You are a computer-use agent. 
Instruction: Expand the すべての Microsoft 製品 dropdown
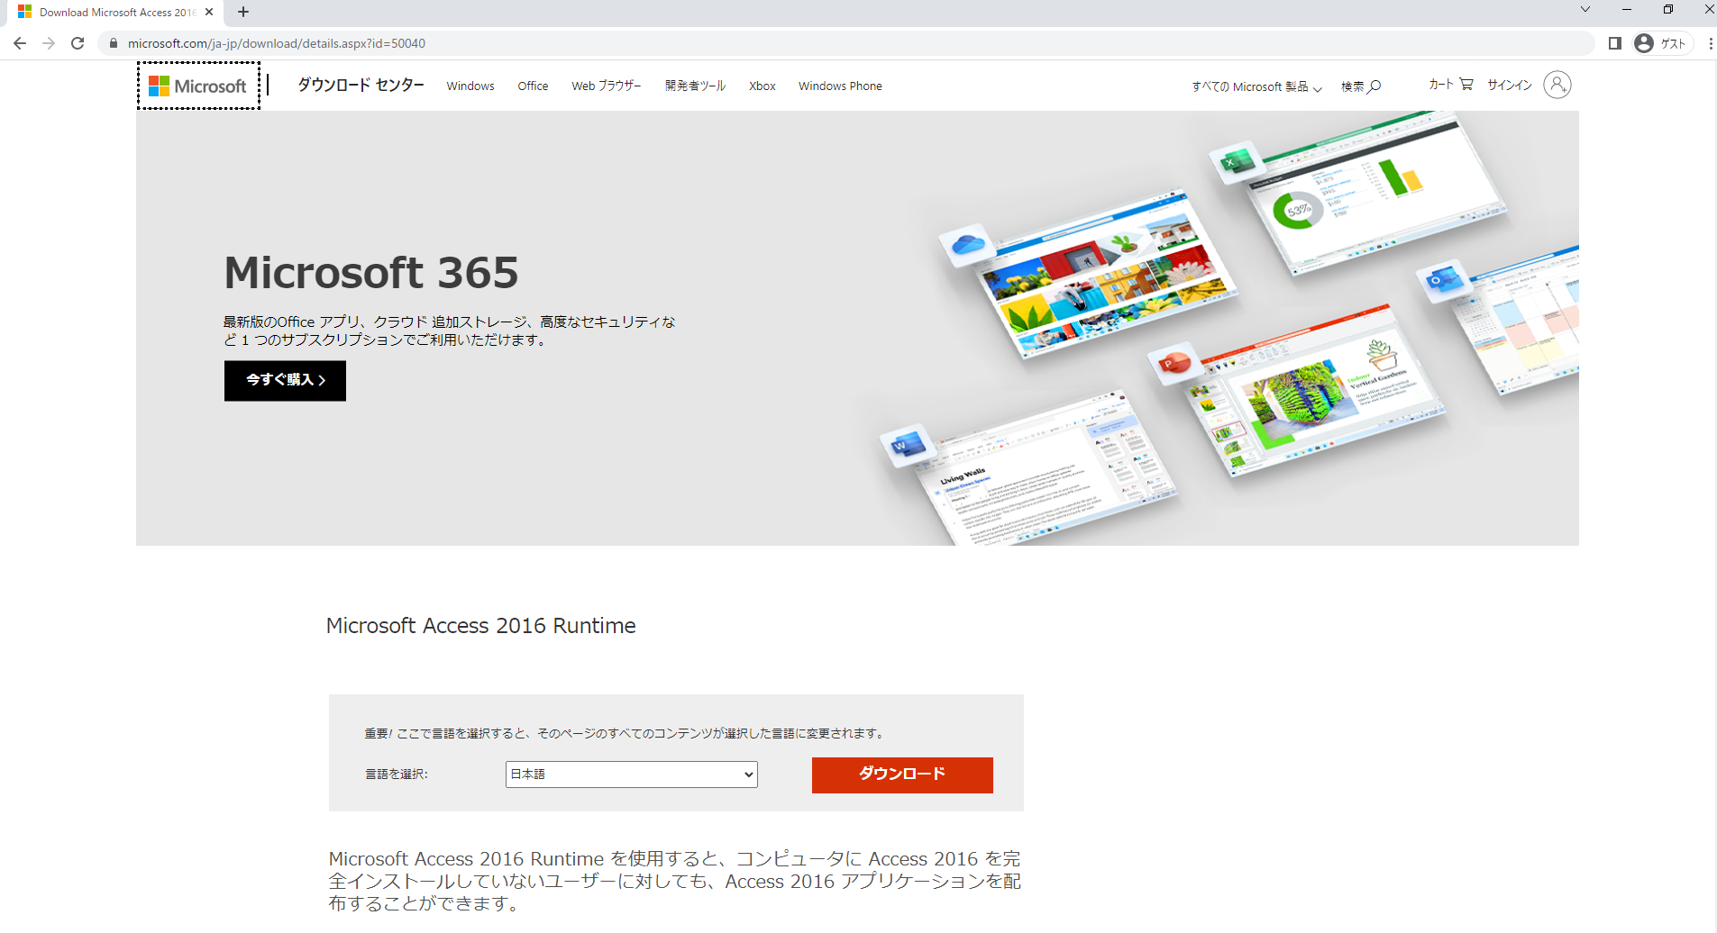pos(1256,86)
